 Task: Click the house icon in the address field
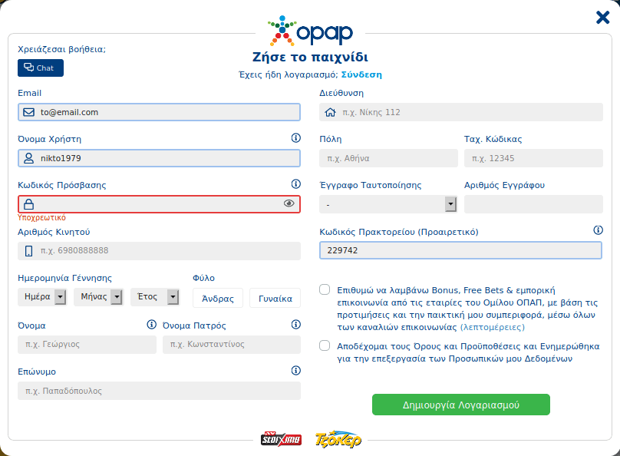click(x=330, y=112)
